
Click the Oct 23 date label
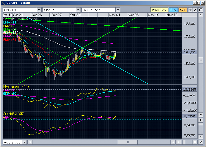(x=37, y=15)
